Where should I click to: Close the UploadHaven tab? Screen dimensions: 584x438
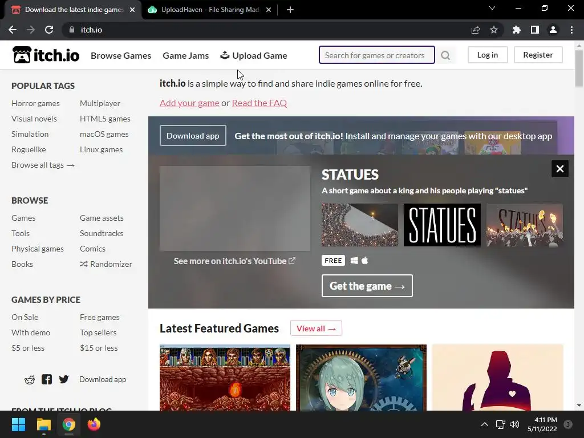269,10
